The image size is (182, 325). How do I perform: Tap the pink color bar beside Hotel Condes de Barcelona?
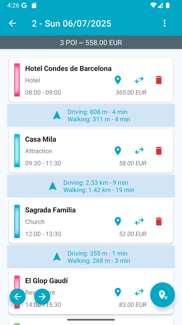[17, 80]
